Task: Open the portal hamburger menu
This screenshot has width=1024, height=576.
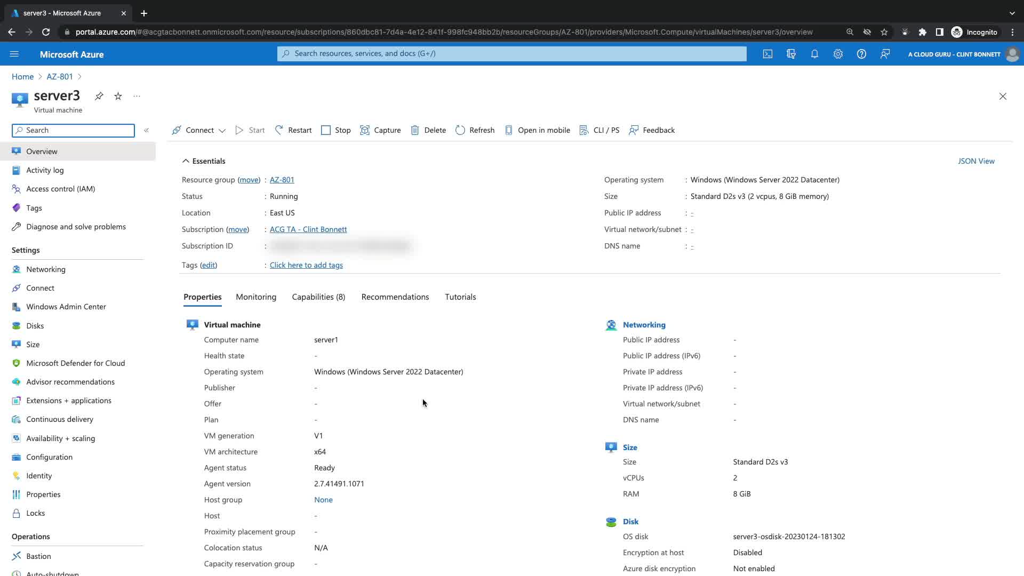Action: pyautogui.click(x=14, y=54)
